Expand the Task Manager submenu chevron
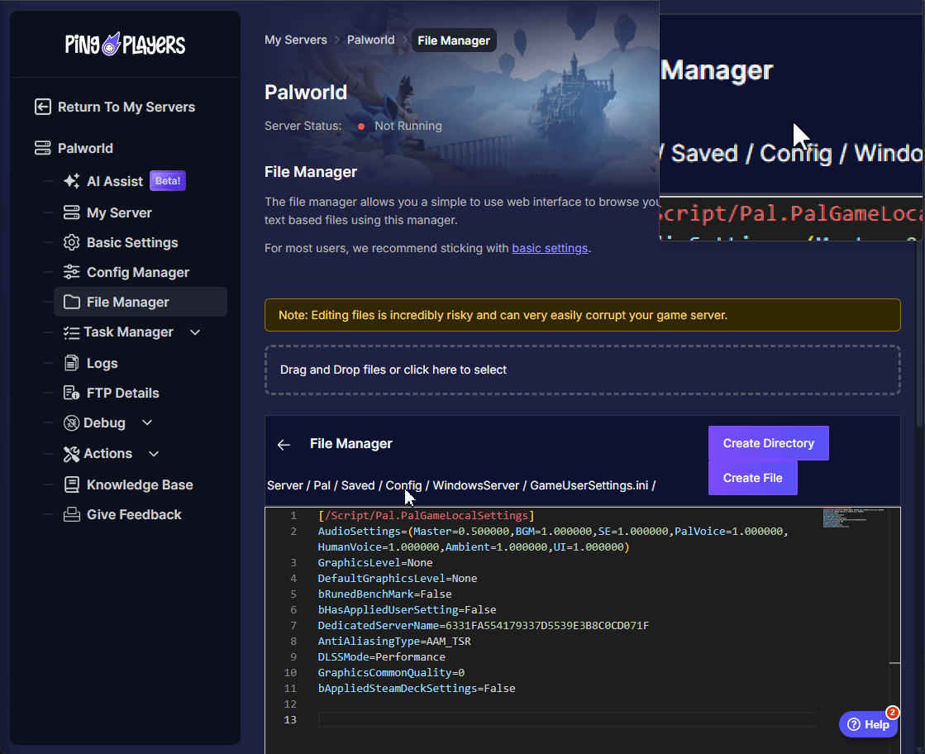The width and height of the screenshot is (925, 754). click(195, 332)
